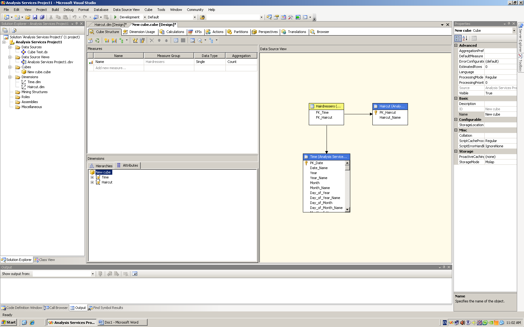Image resolution: width=524 pixels, height=327 pixels.
Task: Click the Open File icon in main toolbar
Action: point(28,17)
